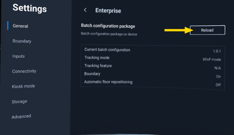The image size is (234, 135).
Task: Click the Current batch configuration row
Action: click(x=152, y=50)
